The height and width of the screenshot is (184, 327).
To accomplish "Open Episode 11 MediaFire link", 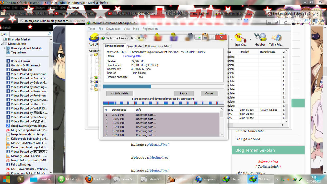I will tap(158, 157).
